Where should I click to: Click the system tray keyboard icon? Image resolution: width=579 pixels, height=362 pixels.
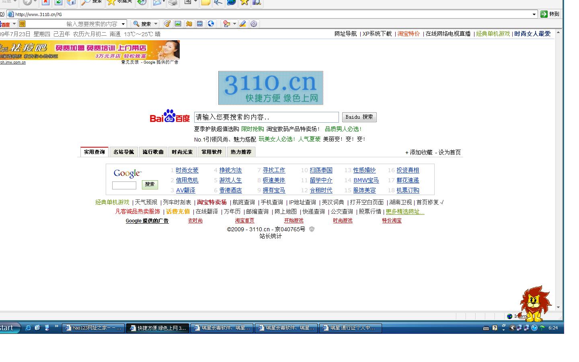pyautogui.click(x=486, y=328)
